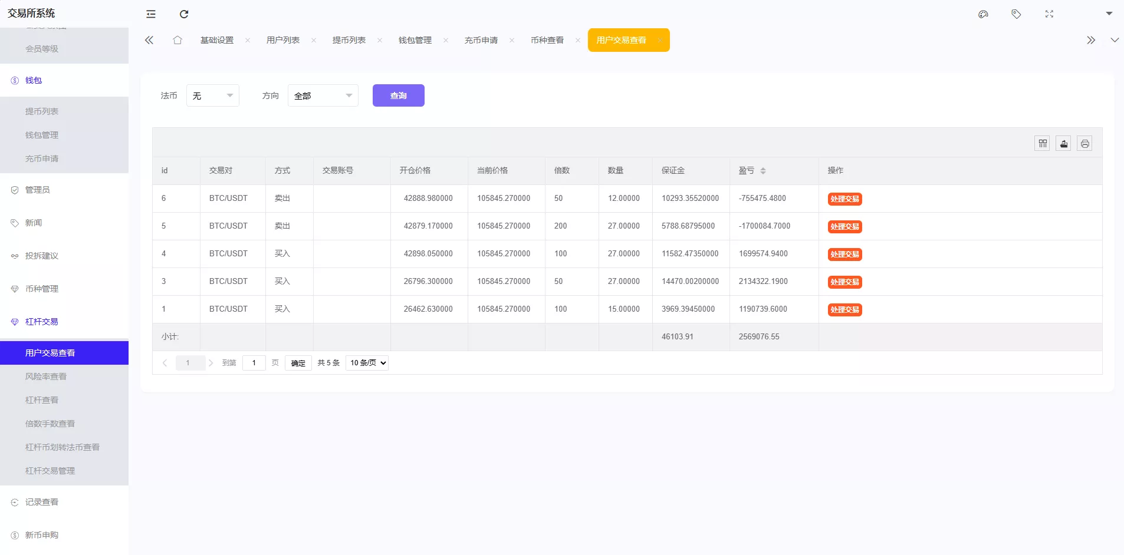Enter fullscreen mode using expand icon
The image size is (1124, 555).
pyautogui.click(x=1049, y=14)
